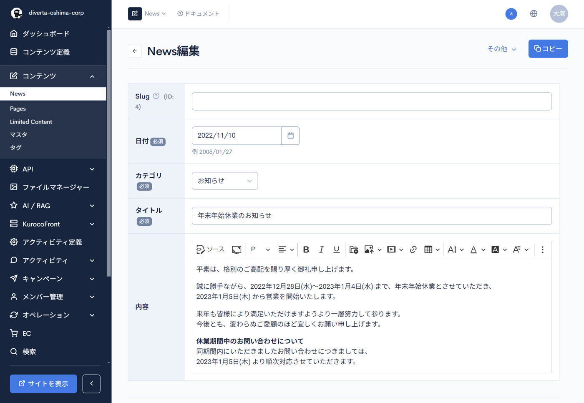This screenshot has width=584, height=403.
Task: Open the text alignment dropdown
Action: [286, 249]
